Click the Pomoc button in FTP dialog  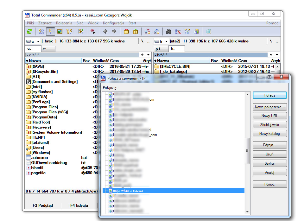coord(270,184)
